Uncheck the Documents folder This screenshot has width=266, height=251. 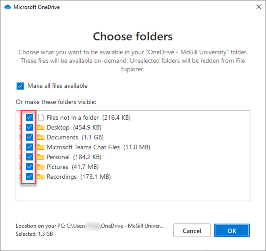(x=30, y=137)
